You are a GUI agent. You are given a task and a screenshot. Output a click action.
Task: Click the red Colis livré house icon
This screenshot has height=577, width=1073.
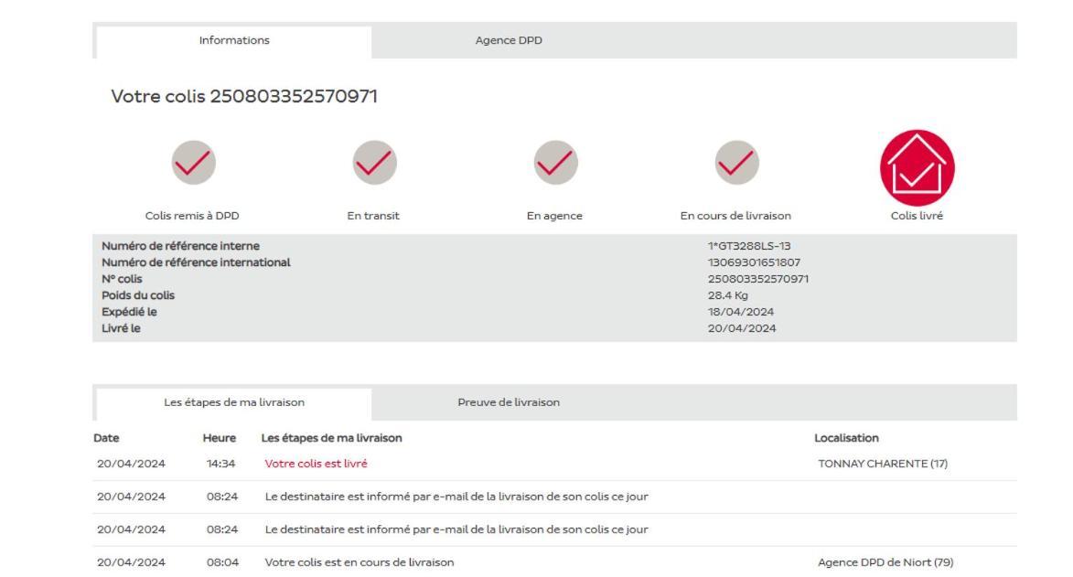coord(917,167)
